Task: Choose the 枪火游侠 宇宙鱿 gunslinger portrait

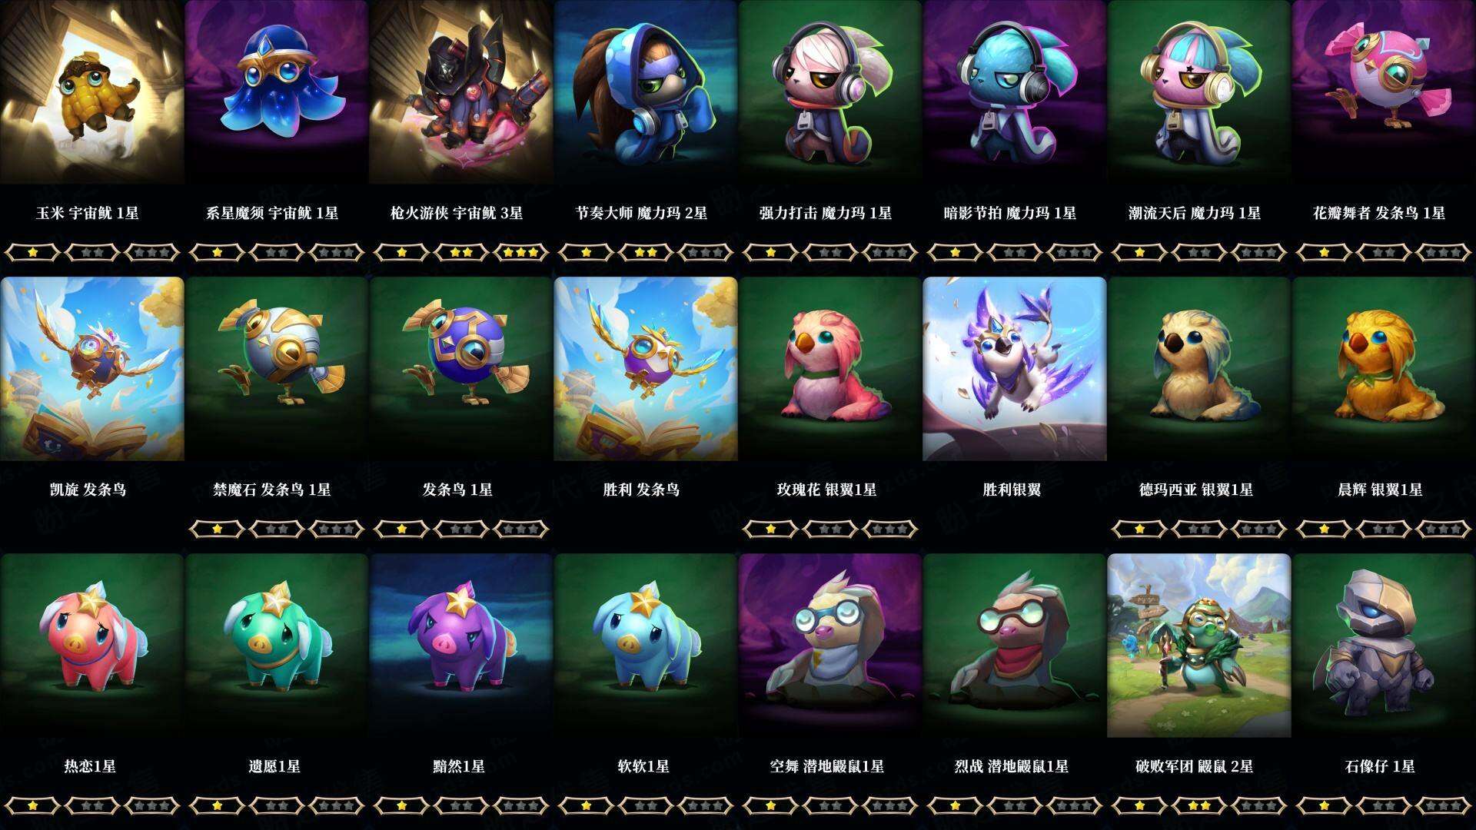Action: [x=461, y=92]
